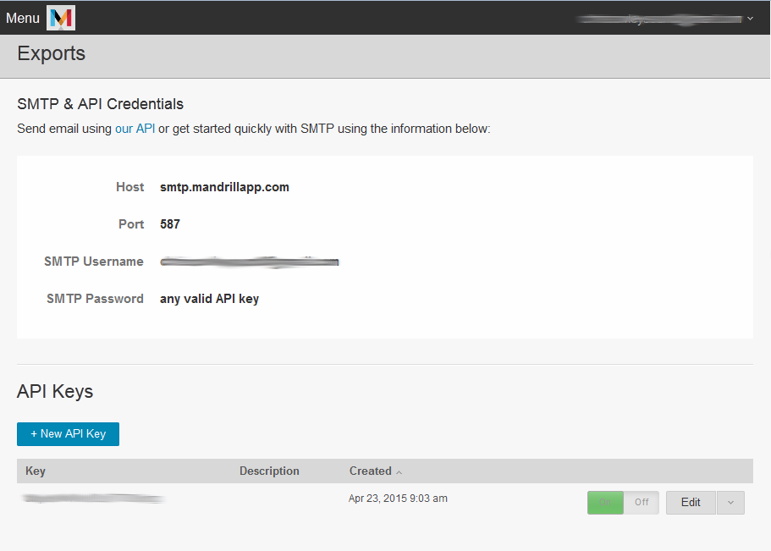
Task: Click the blurred API key value in table
Action: (x=93, y=499)
